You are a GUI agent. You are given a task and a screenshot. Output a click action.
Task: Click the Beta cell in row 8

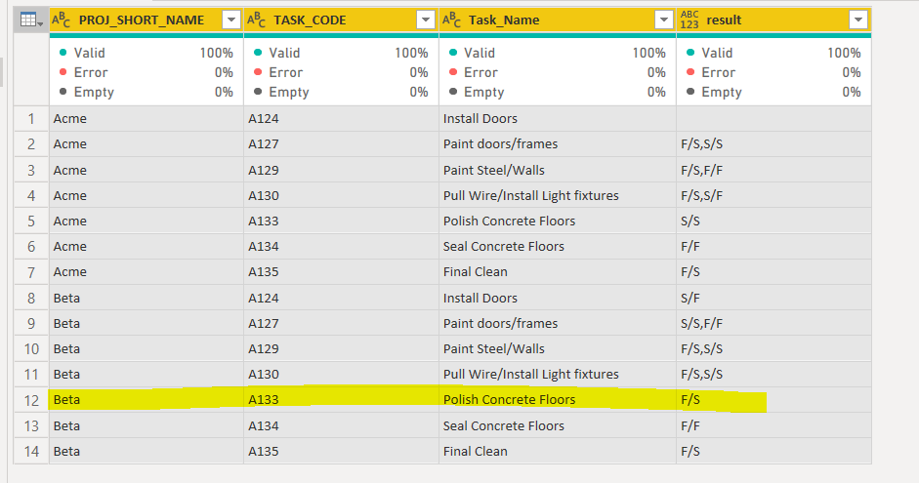(x=146, y=298)
